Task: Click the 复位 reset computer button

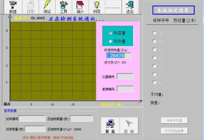Action: coord(110,126)
